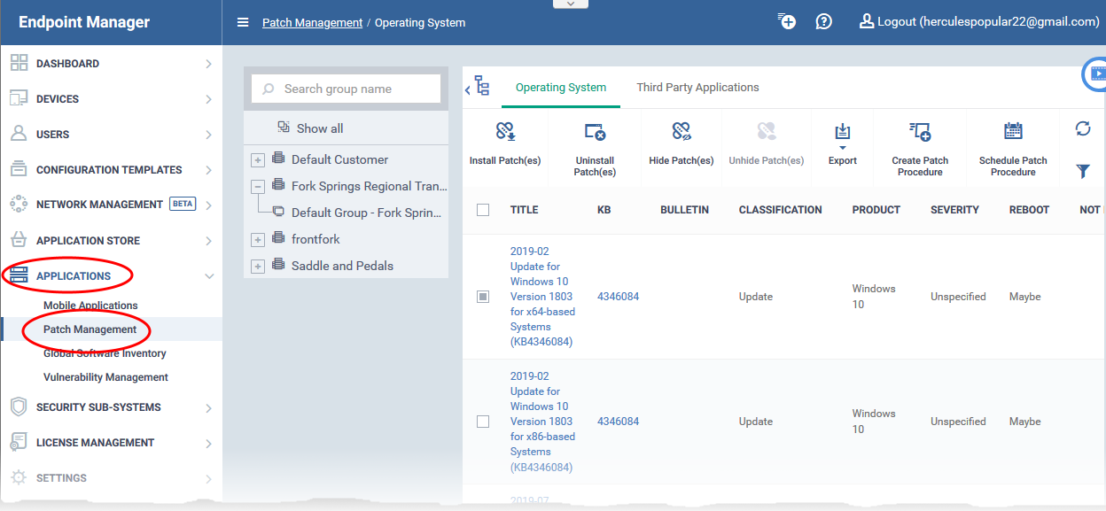Image resolution: width=1106 pixels, height=511 pixels.
Task: Click the video help icon
Action: (1096, 74)
